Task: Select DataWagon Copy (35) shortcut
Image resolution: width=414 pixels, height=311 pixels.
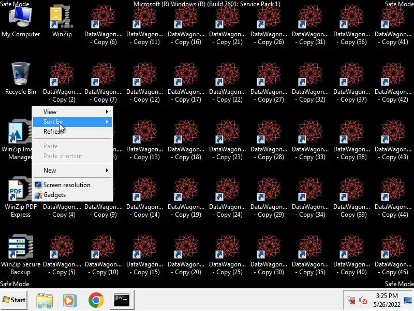Action: [310, 255]
